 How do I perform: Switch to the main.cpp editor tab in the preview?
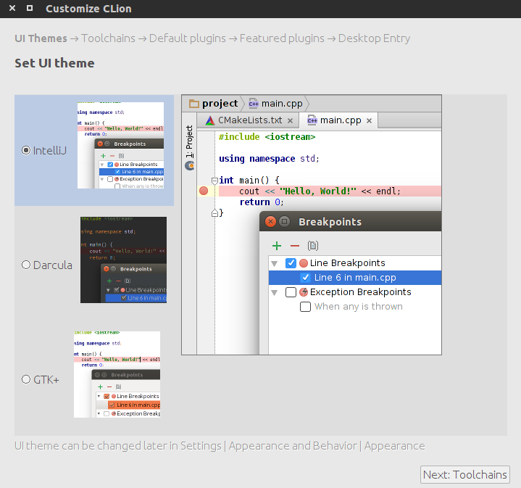[x=339, y=120]
